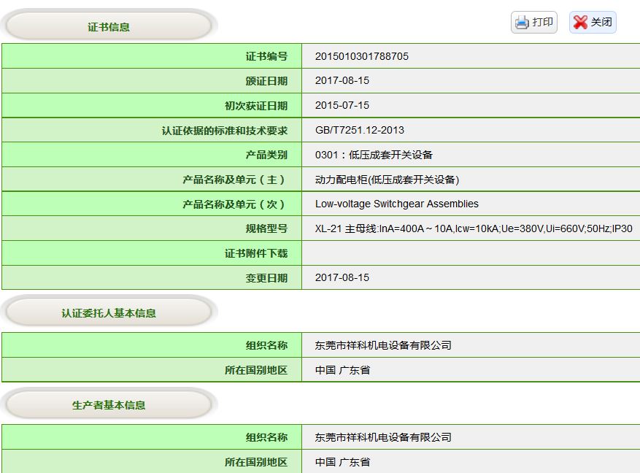This screenshot has width=640, height=473.
Task: Click the 认证委托人 organization name 东莞市祥科机电设备有限公司
Action: click(383, 345)
